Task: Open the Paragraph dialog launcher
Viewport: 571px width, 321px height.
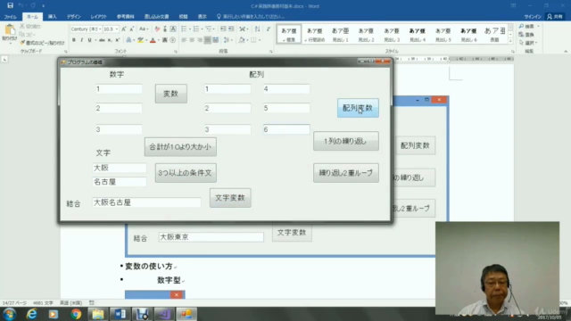Action: point(271,52)
